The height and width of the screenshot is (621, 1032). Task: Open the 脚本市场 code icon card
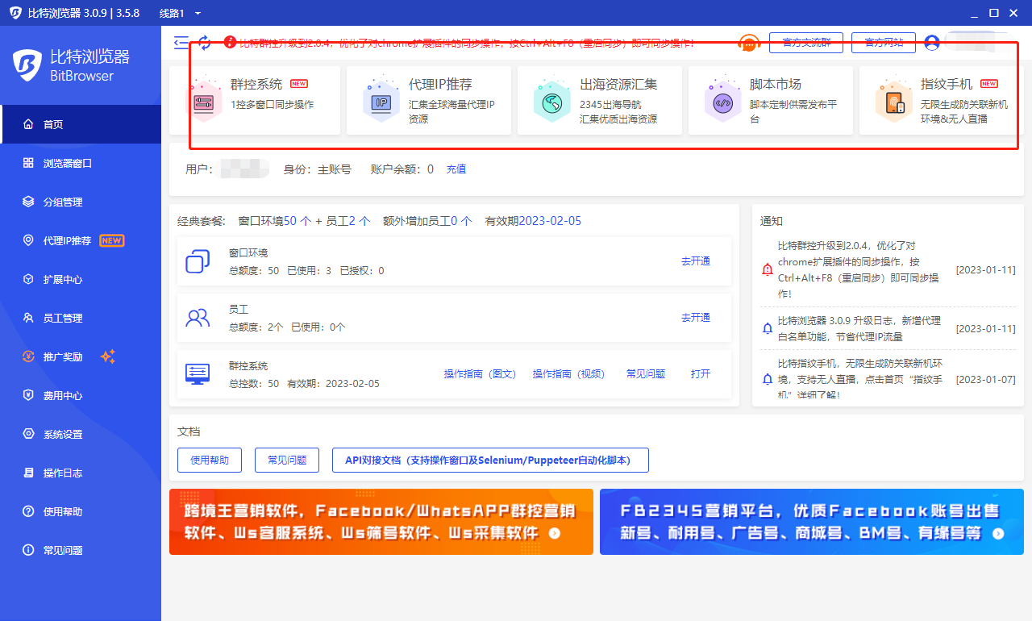[722, 101]
